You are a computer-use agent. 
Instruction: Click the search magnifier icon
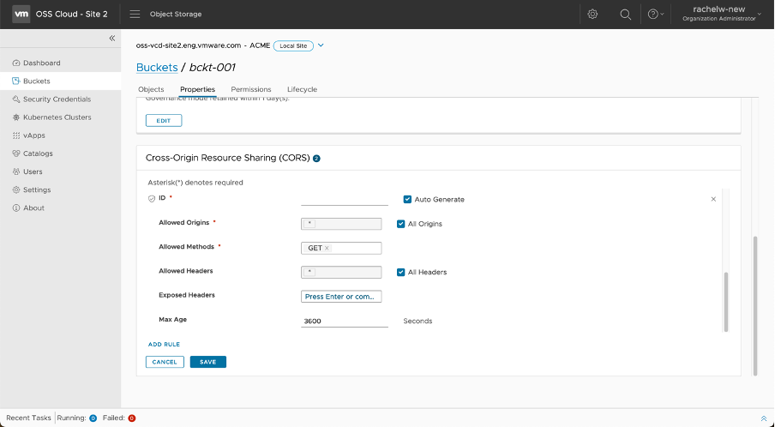[626, 15]
